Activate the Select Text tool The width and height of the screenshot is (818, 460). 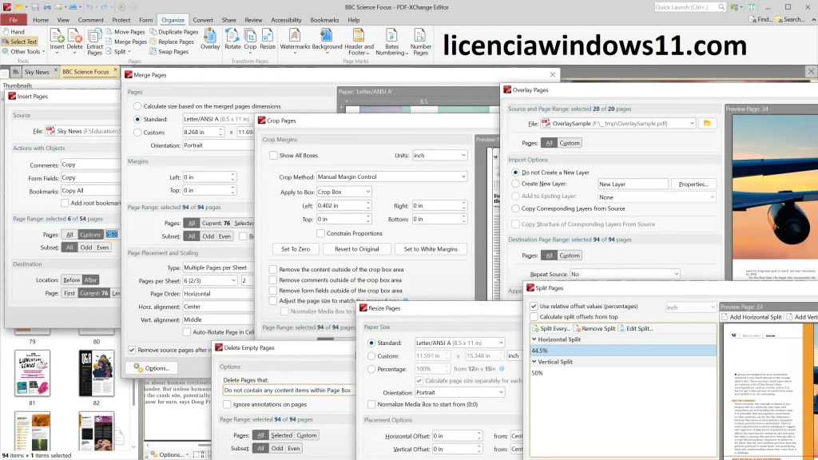(19, 42)
